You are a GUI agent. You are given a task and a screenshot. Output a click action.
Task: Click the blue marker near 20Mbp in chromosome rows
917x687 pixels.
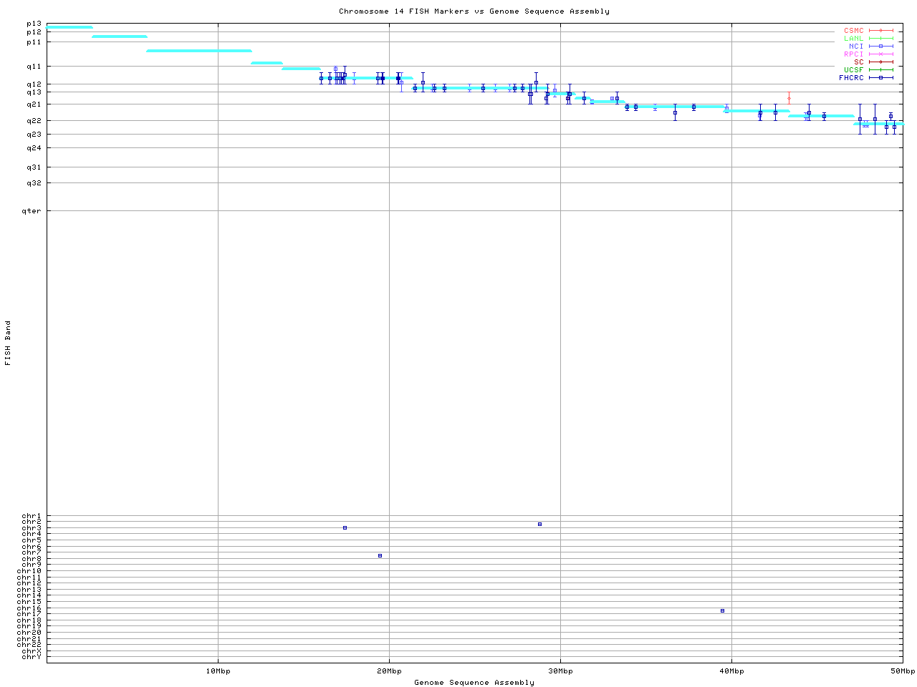tap(380, 555)
